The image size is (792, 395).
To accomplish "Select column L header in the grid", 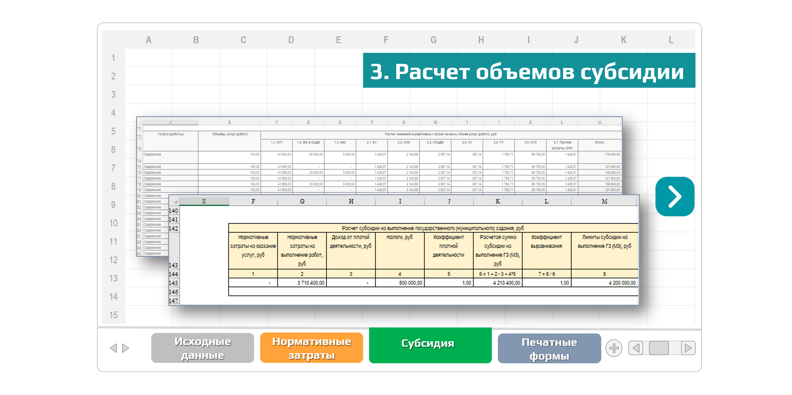I will 671,40.
